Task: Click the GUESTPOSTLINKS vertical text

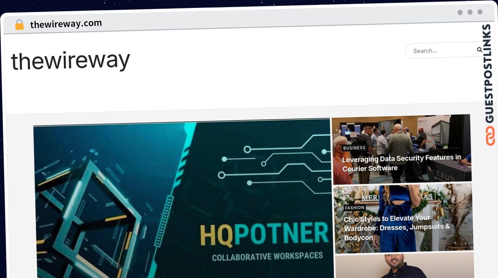Action: 490,73
